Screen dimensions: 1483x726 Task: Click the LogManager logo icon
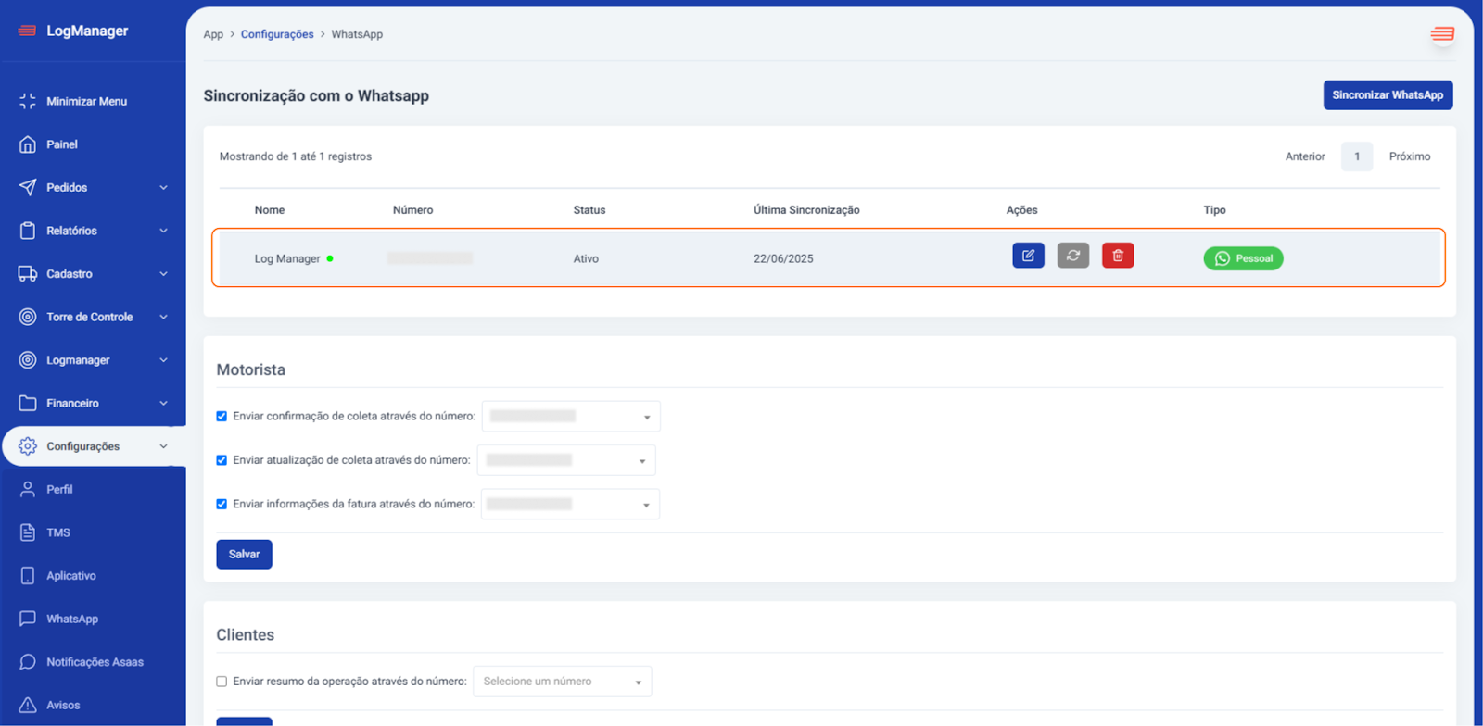pyautogui.click(x=27, y=31)
